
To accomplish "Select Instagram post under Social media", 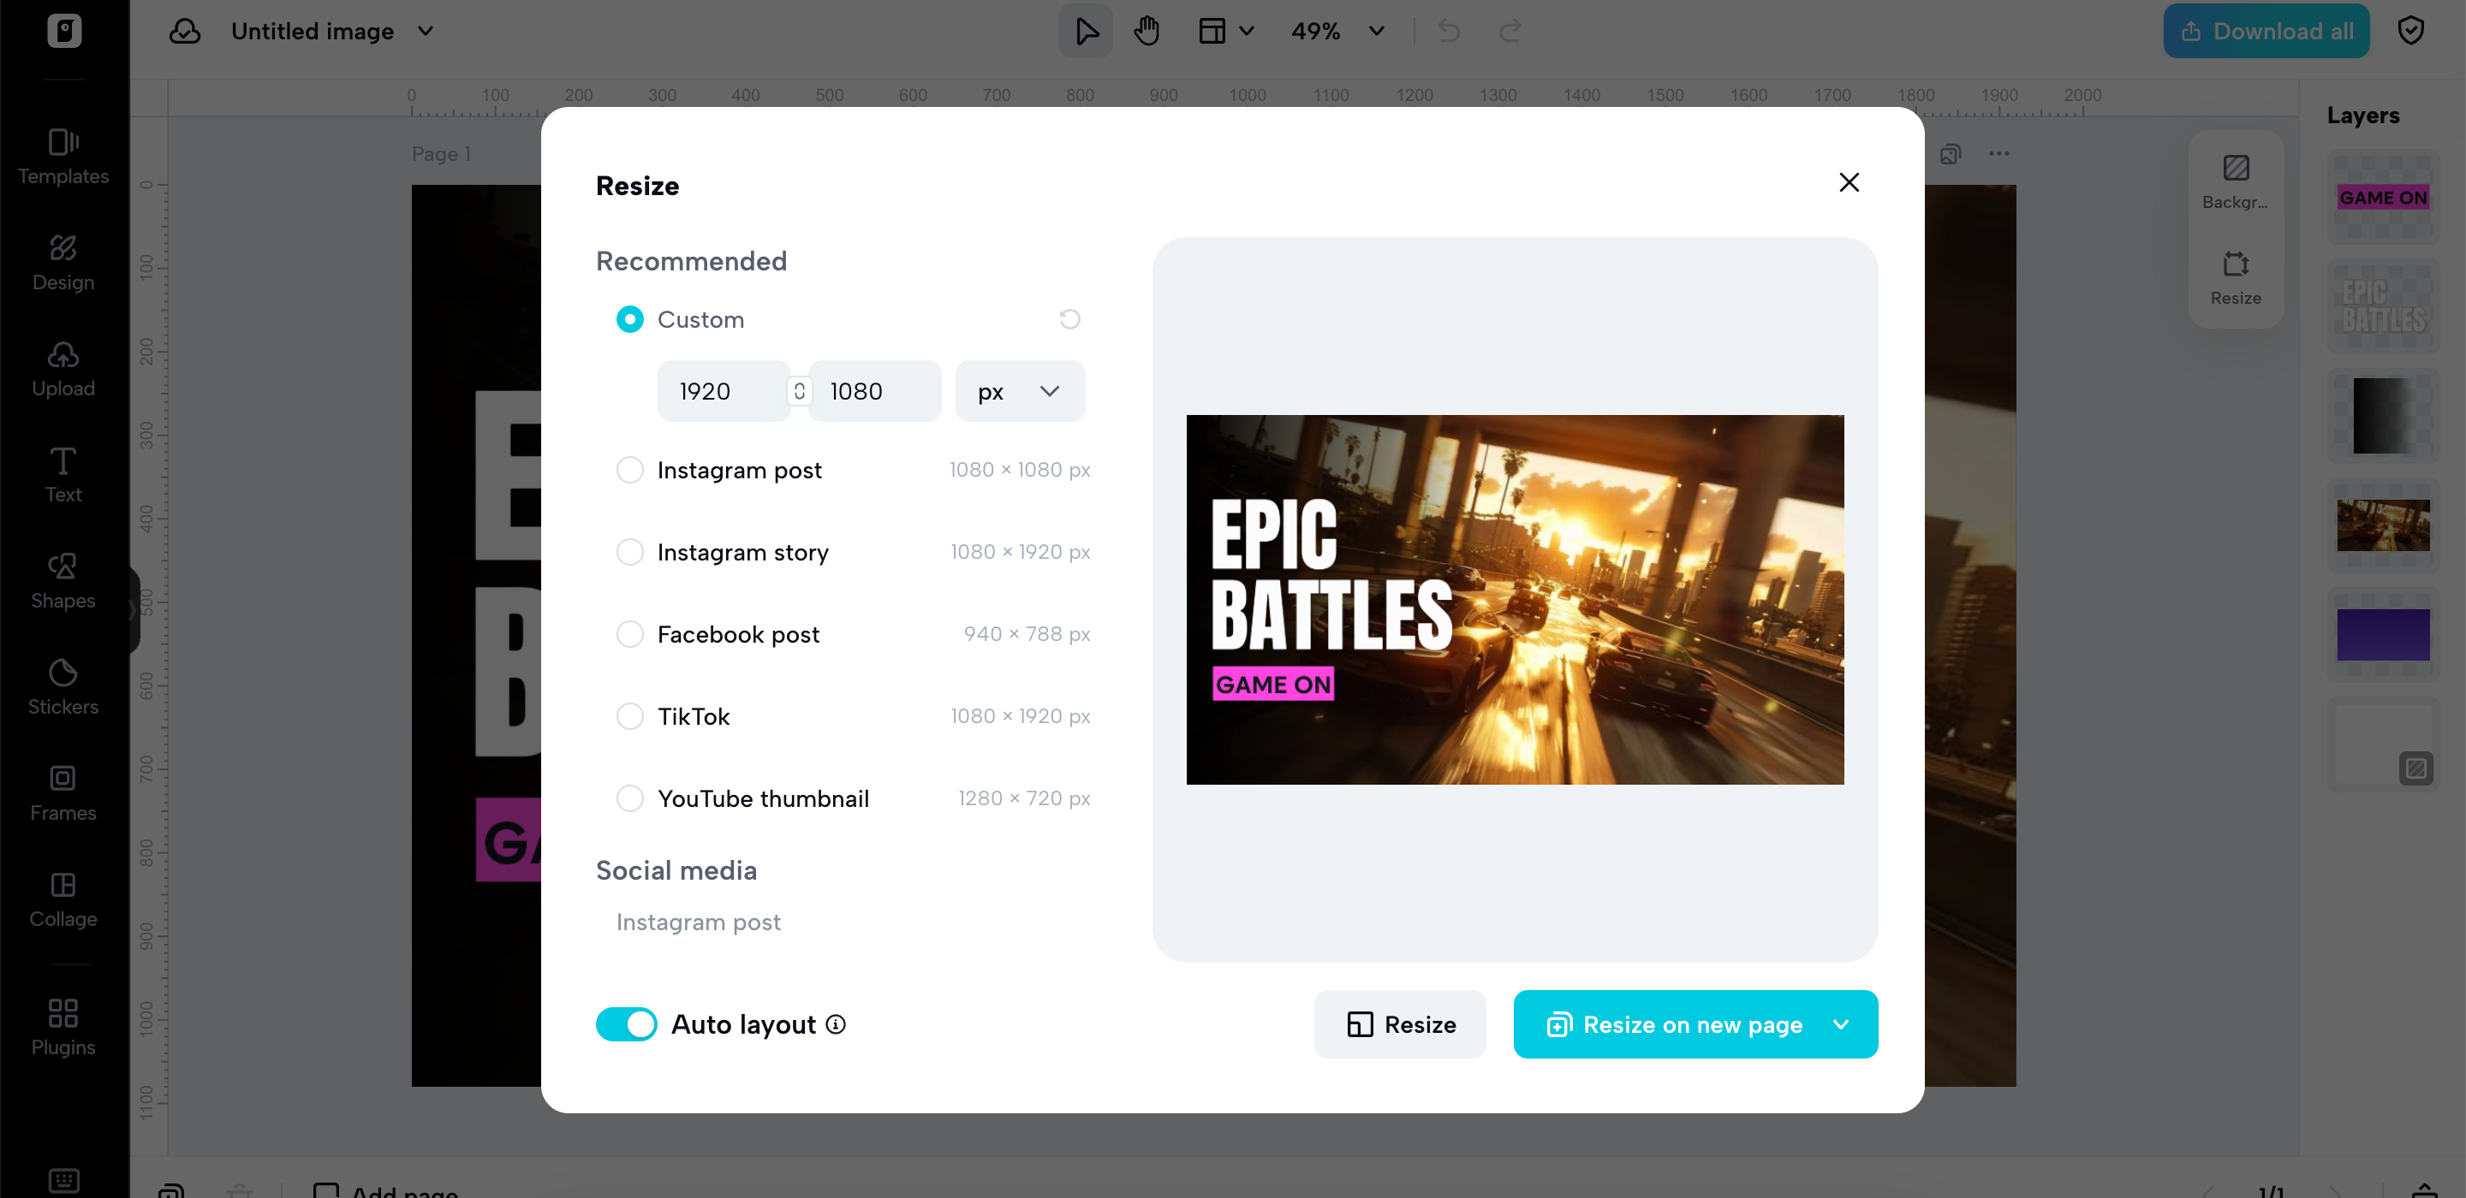I will tap(697, 922).
